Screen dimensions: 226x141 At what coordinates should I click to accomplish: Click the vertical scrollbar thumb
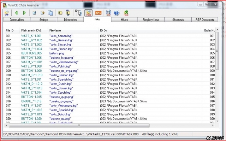[218, 51]
